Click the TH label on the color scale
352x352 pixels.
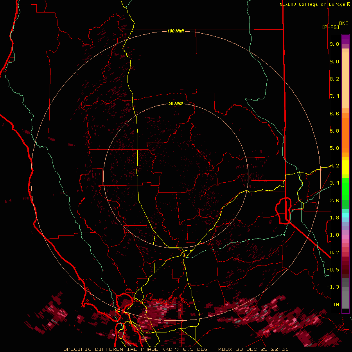pyautogui.click(x=336, y=304)
